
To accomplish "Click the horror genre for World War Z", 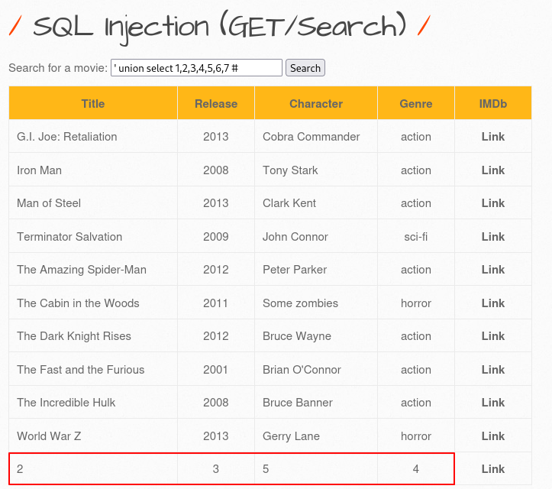I will [x=416, y=436].
